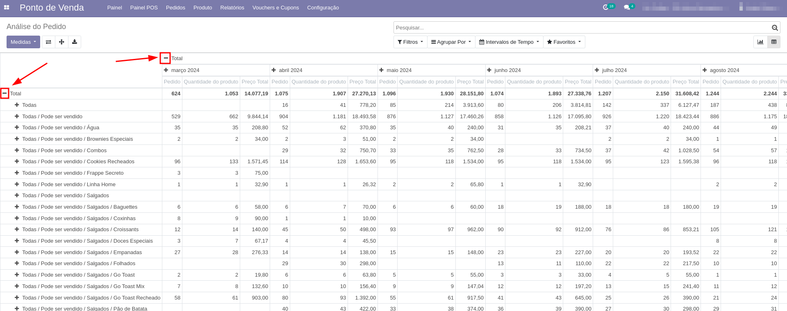Viewport: 787px width, 311px height.
Task: Expand the Salgados / Croissants row
Action: [x=17, y=229]
